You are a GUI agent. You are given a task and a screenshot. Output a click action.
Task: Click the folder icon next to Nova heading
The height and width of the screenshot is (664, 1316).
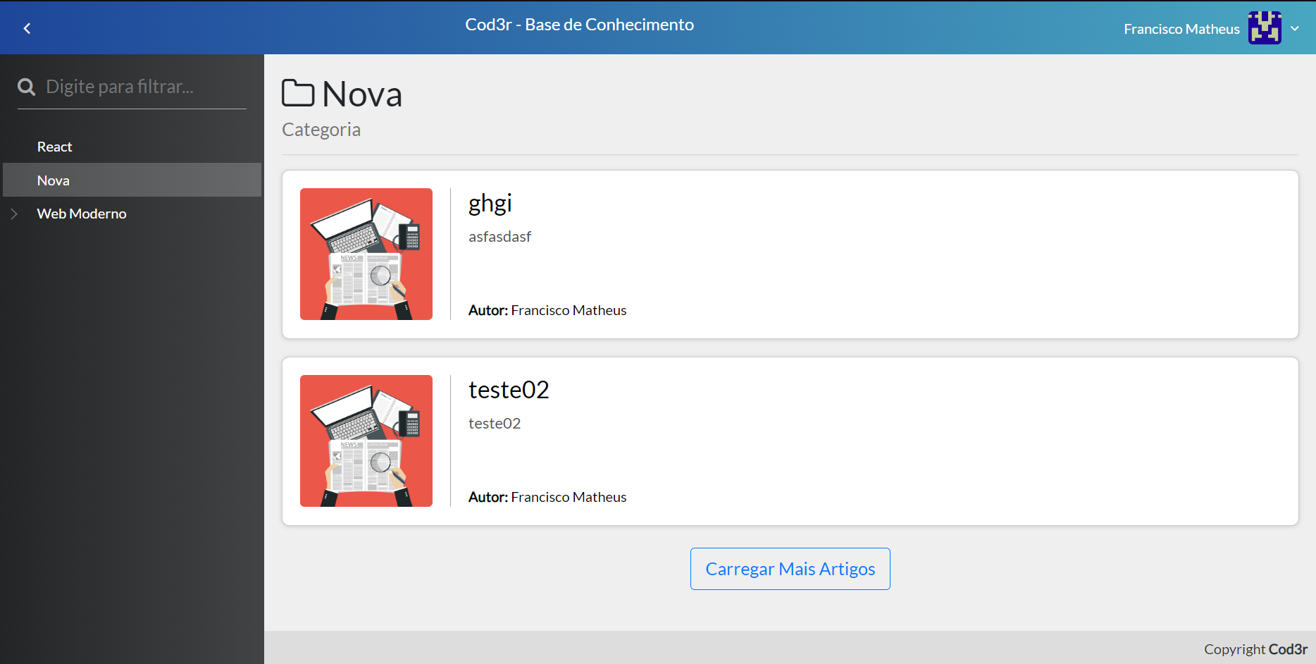tap(297, 92)
